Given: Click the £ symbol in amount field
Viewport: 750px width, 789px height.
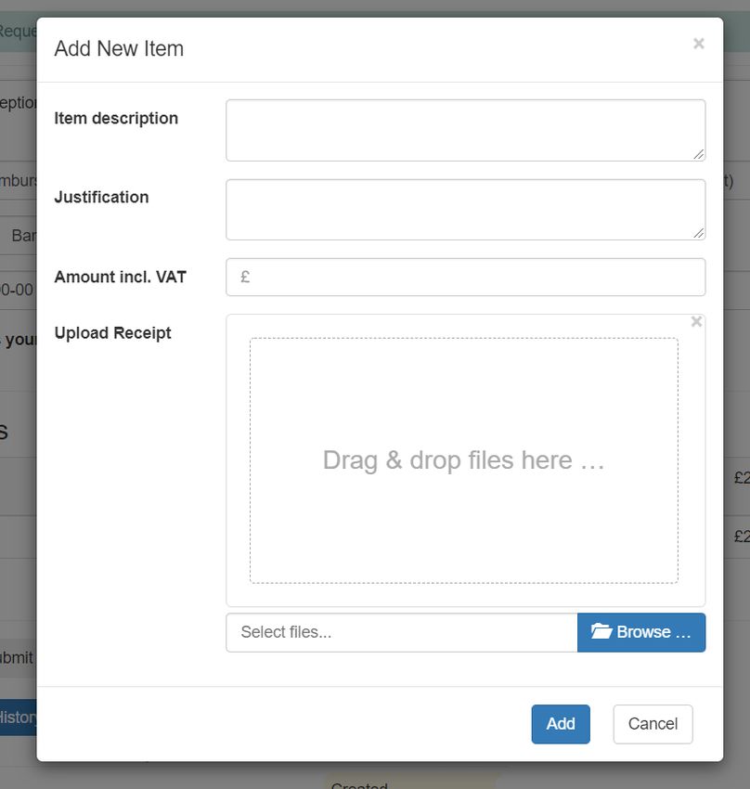Looking at the screenshot, I should pos(245,278).
